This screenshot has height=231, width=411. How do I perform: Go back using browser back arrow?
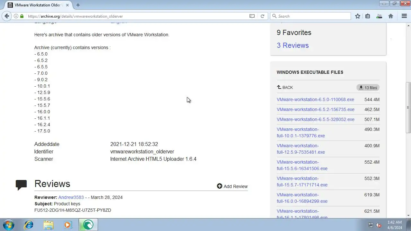tap(7, 16)
